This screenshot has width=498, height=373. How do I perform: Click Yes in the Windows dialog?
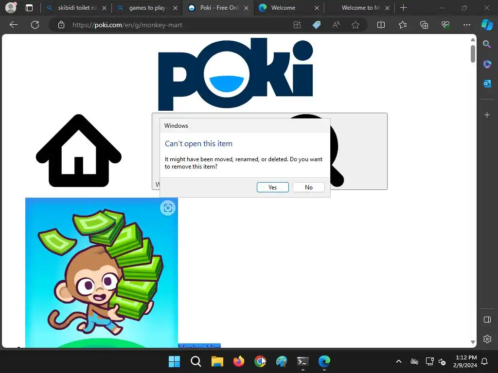point(272,187)
